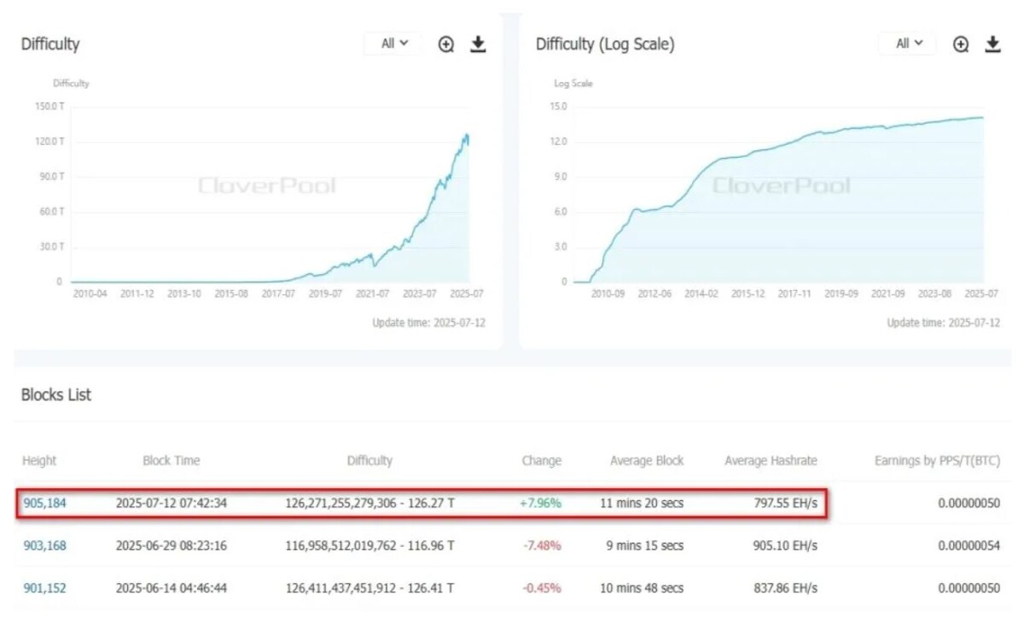Click the 10 mins 48 secs cell
1024x623 pixels.
pos(641,588)
